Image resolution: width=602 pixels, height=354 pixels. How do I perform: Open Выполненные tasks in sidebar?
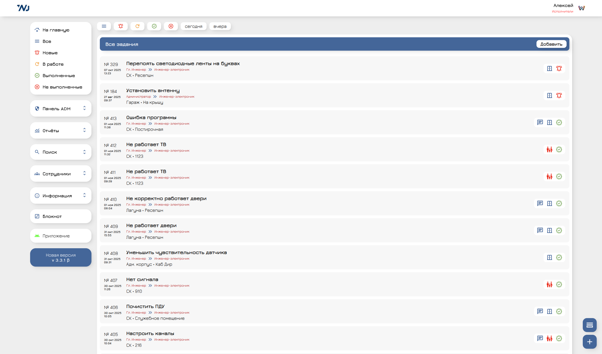tap(59, 75)
